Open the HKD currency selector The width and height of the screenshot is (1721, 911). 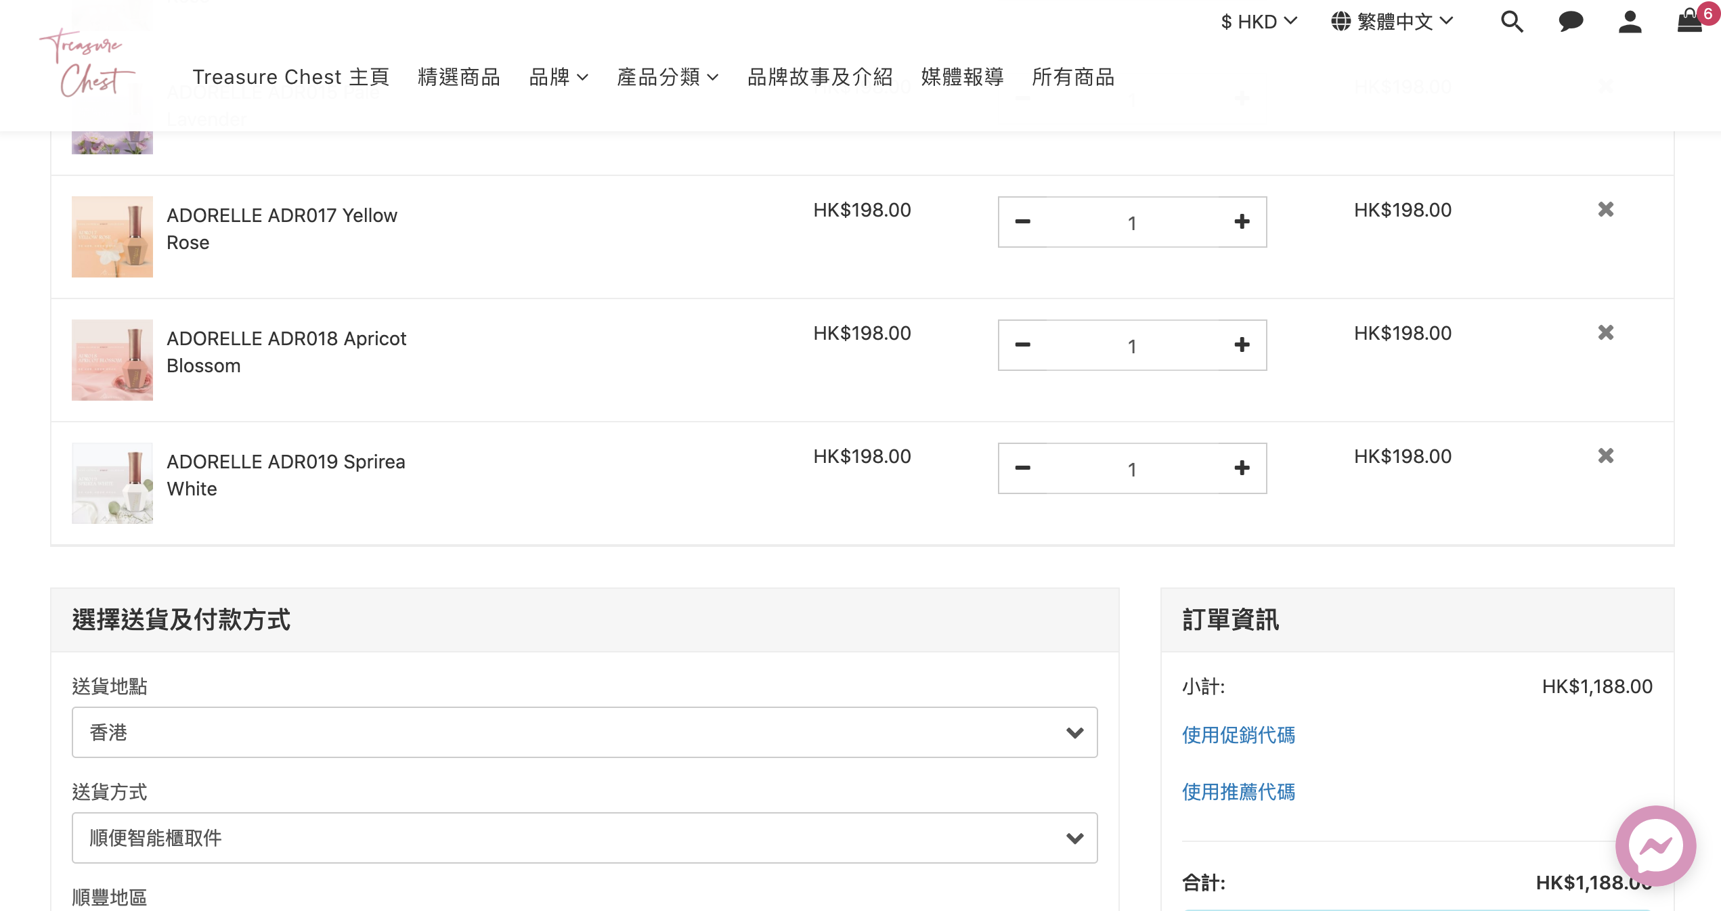1259,22
